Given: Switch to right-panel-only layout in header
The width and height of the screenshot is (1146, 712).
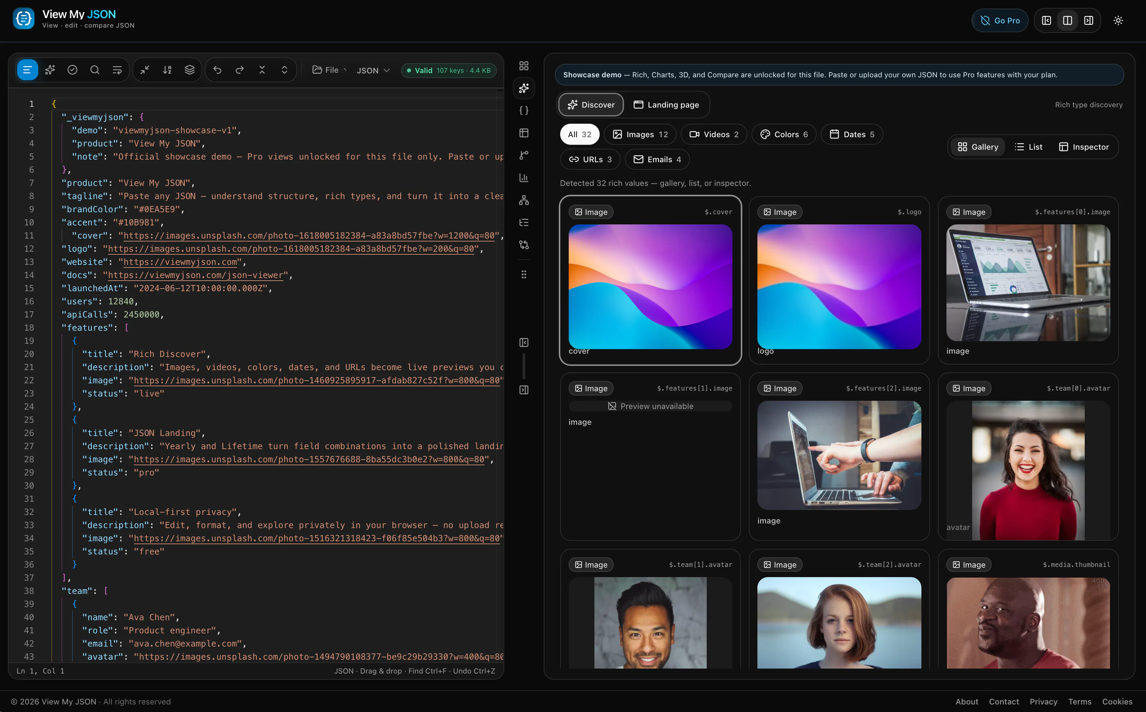Looking at the screenshot, I should [1088, 20].
